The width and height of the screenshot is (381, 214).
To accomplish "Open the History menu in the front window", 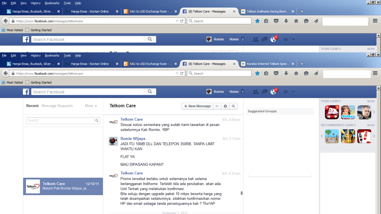I will pyautogui.click(x=36, y=56).
